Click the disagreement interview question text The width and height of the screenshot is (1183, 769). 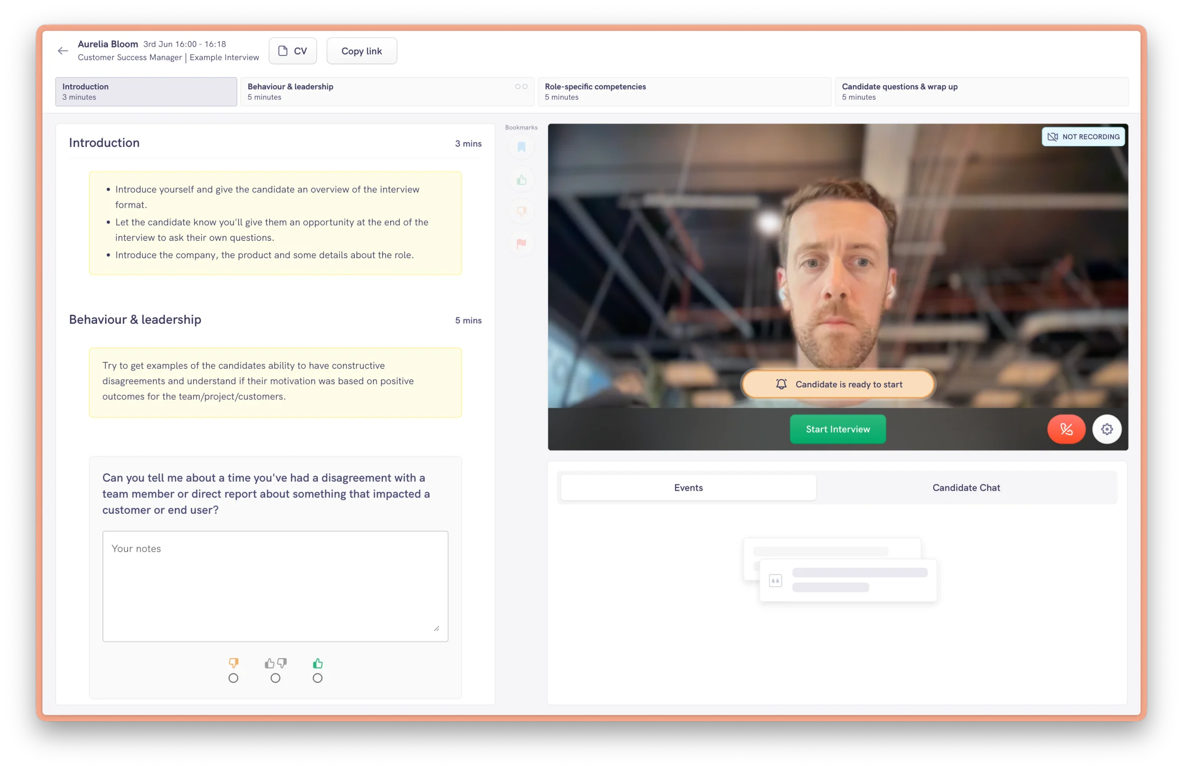(266, 494)
